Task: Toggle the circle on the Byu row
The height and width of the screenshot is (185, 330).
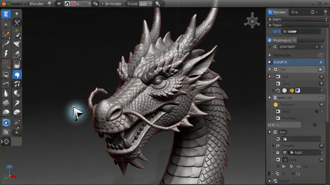Action: tap(321, 77)
